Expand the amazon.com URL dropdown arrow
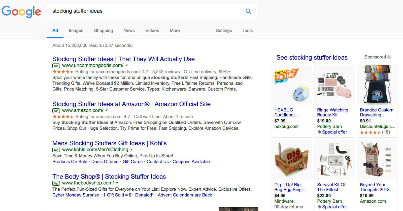This screenshot has height=211, width=403. click(x=107, y=110)
